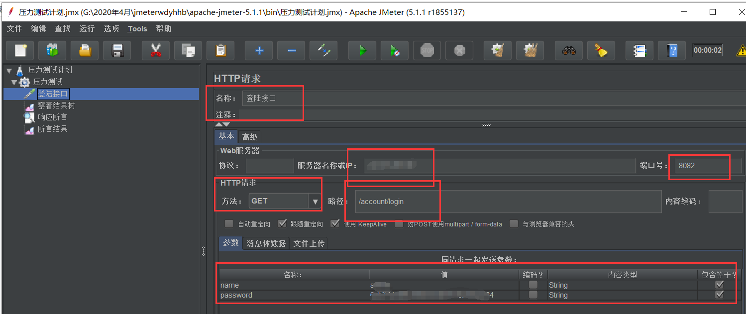Screen dimensions: 746x314
Task: Click the Open file folder icon
Action: (x=85, y=50)
